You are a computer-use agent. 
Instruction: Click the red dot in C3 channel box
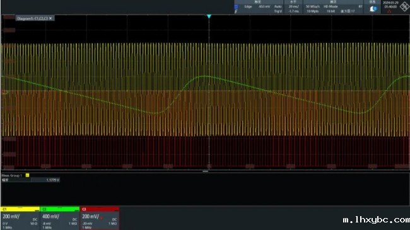(x=101, y=218)
